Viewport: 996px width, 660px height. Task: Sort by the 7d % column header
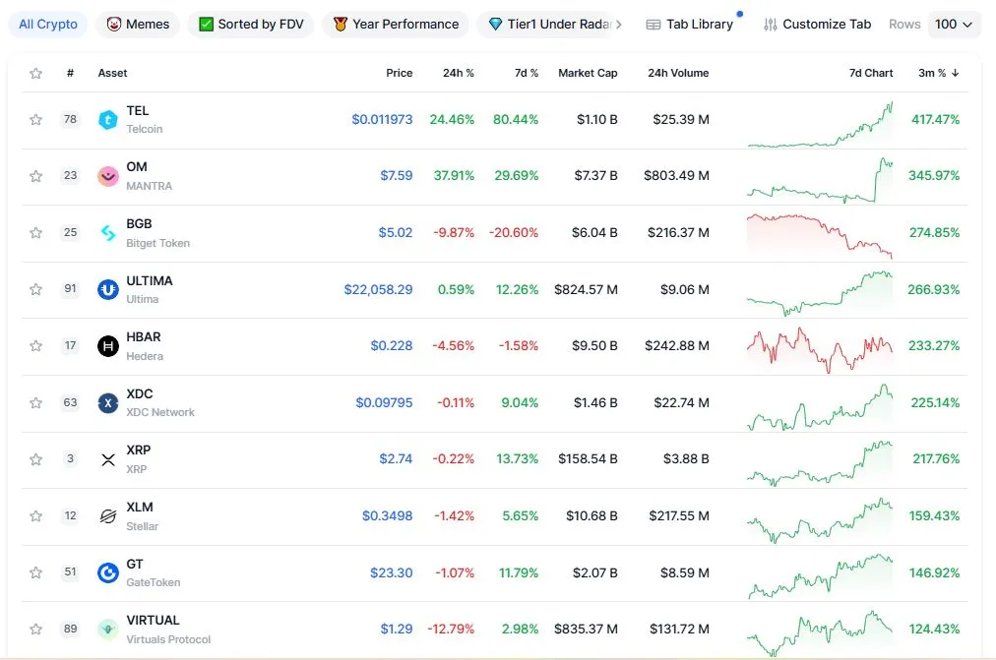526,73
